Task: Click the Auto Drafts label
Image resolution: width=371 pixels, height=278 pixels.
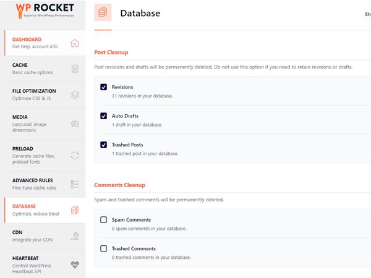Action: click(x=125, y=116)
